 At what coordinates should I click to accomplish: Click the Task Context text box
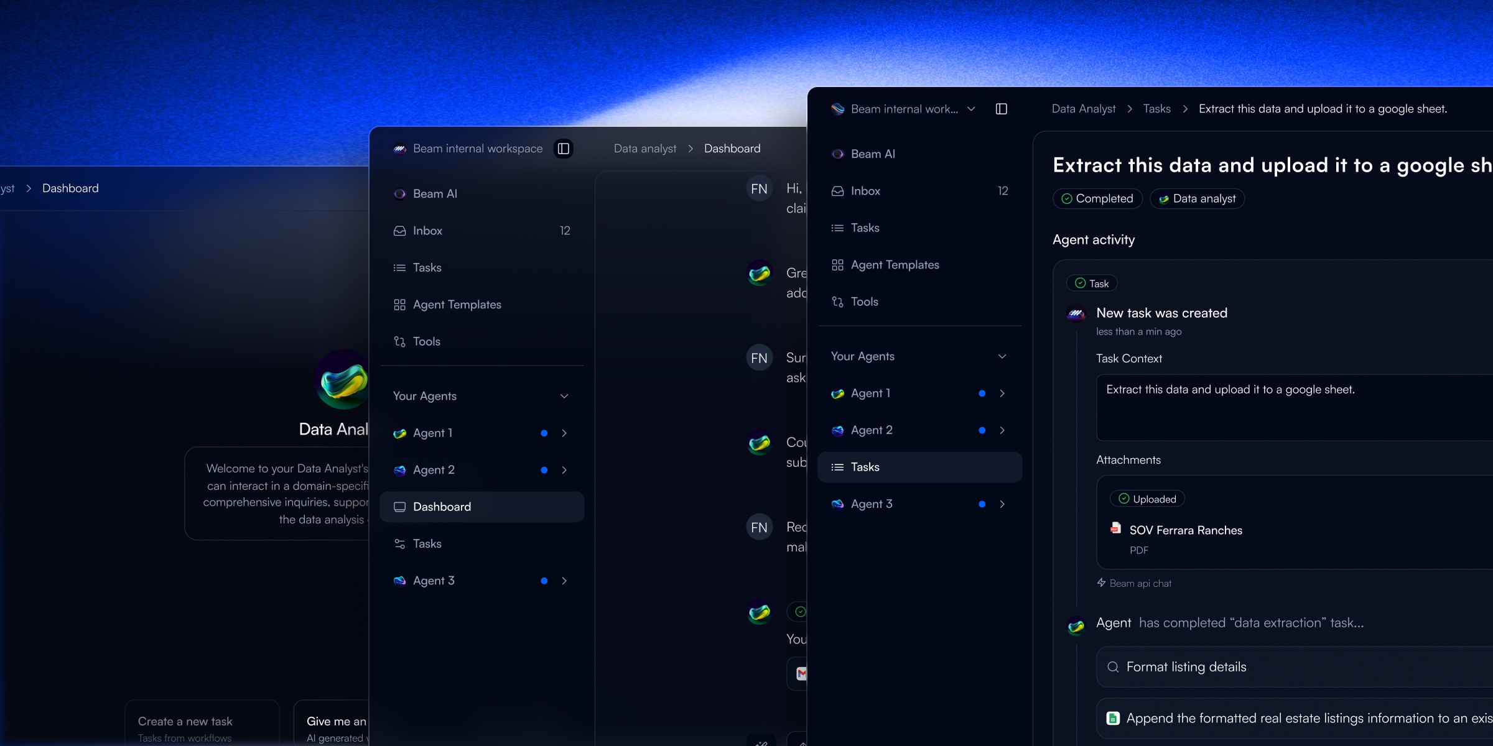pos(1294,407)
